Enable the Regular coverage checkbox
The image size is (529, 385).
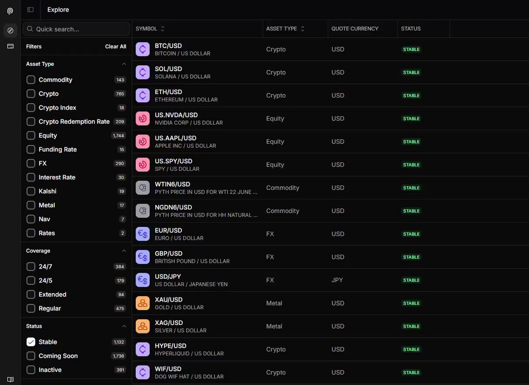(31, 308)
